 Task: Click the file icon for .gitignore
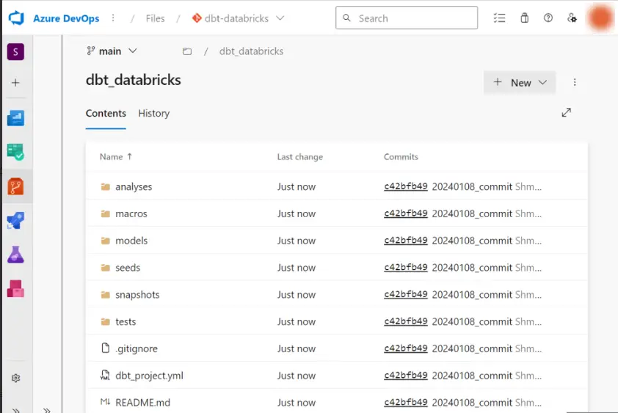click(x=105, y=348)
